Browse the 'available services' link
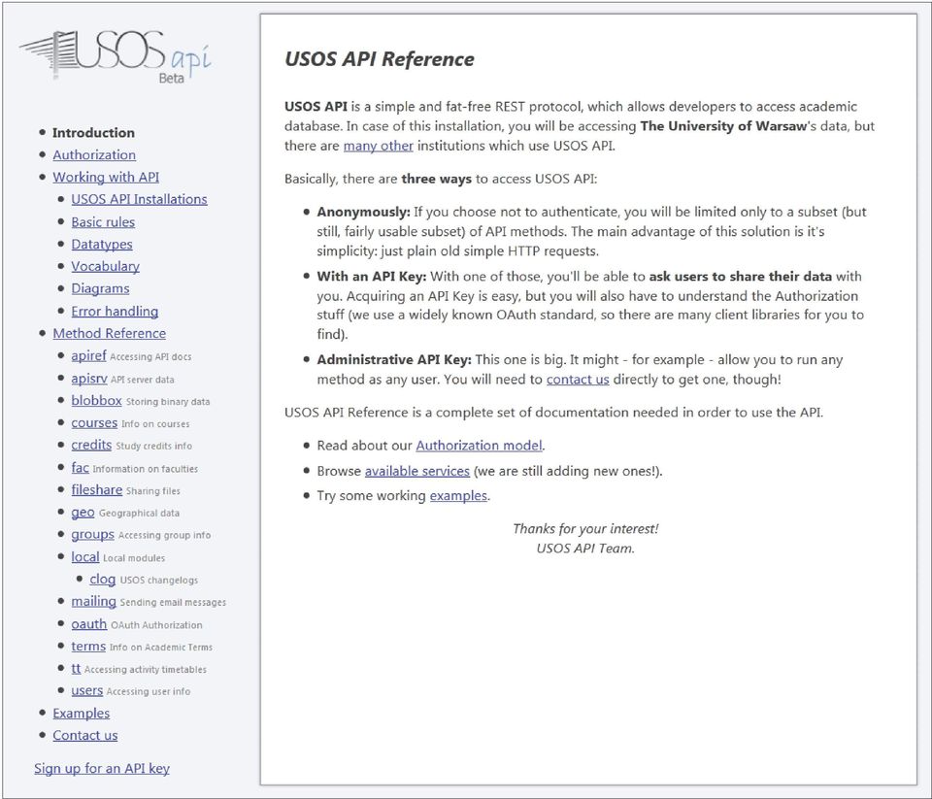This screenshot has width=932, height=799. point(417,471)
